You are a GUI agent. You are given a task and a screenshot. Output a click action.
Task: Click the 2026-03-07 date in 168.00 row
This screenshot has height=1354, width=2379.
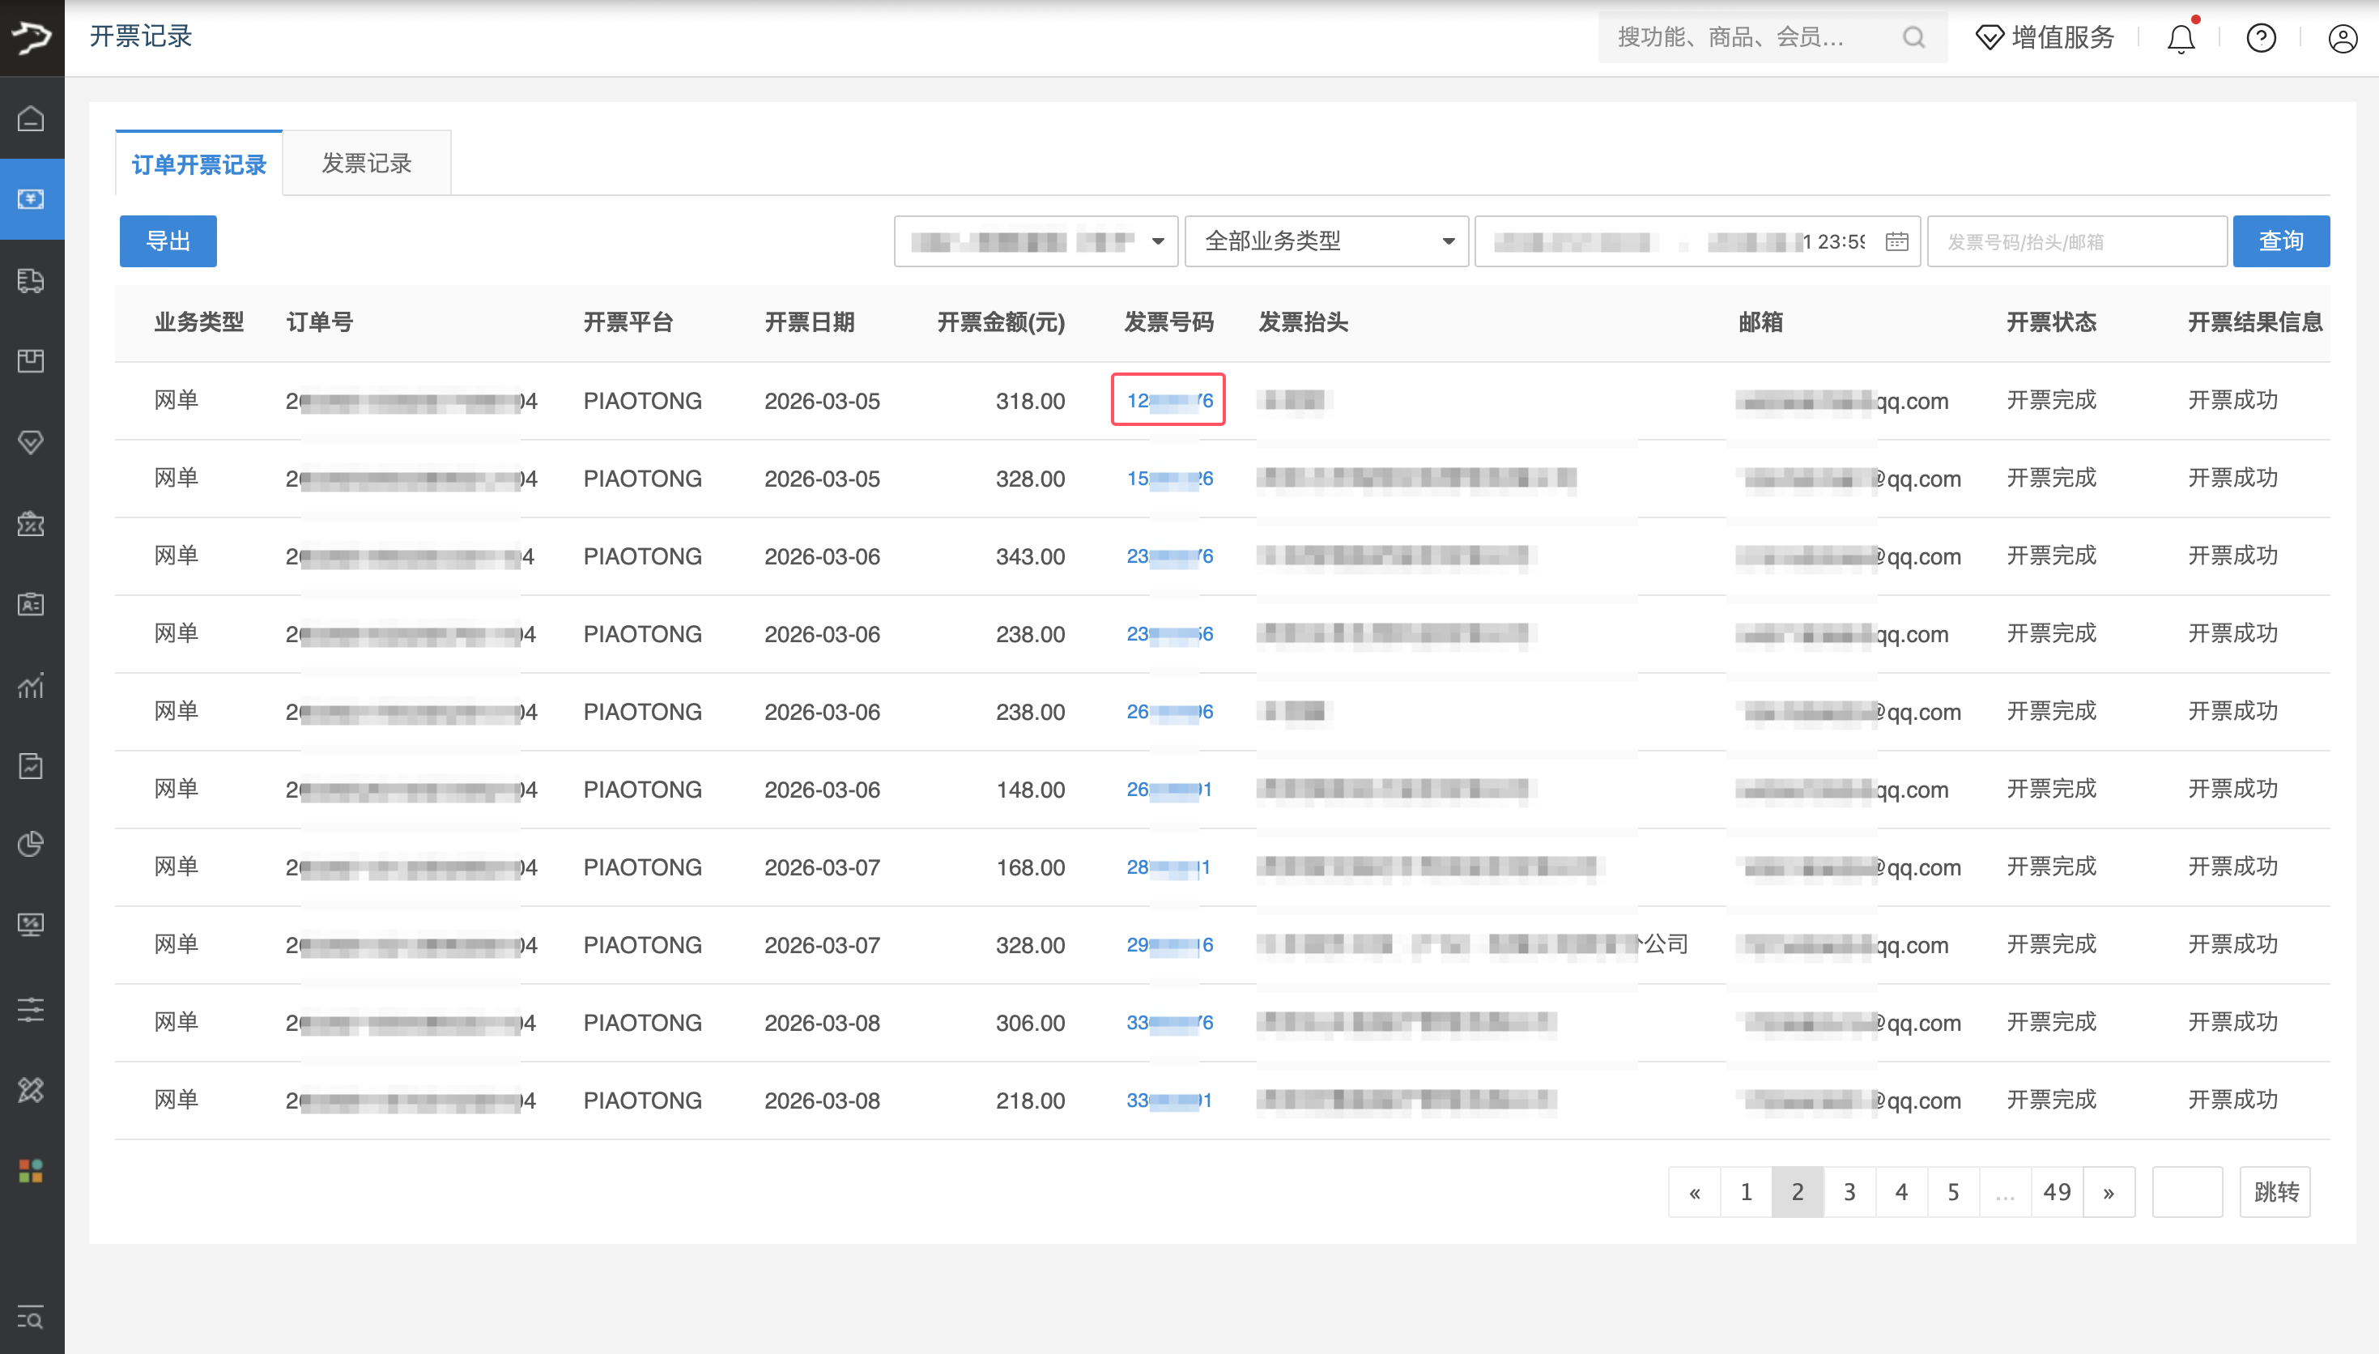822,867
